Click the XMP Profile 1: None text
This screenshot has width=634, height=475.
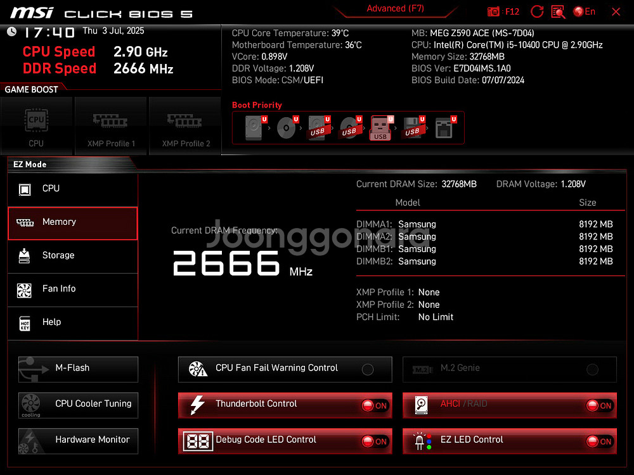click(x=398, y=293)
